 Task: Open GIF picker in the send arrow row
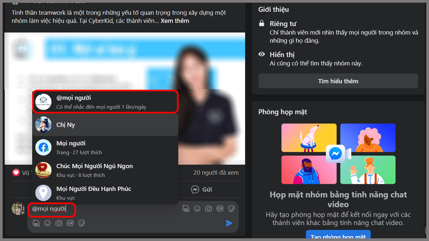tap(70, 223)
